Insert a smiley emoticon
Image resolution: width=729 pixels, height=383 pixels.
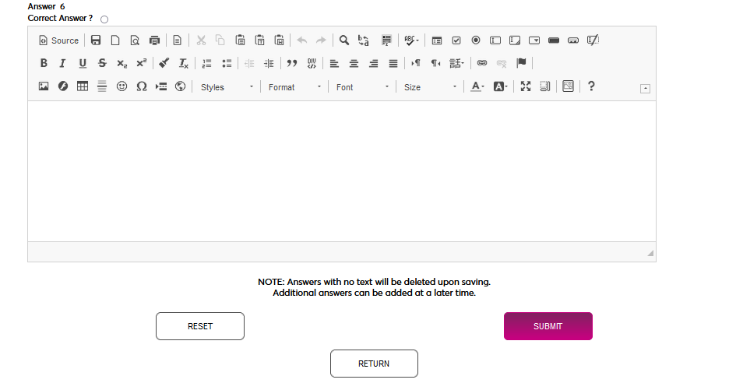click(x=121, y=87)
